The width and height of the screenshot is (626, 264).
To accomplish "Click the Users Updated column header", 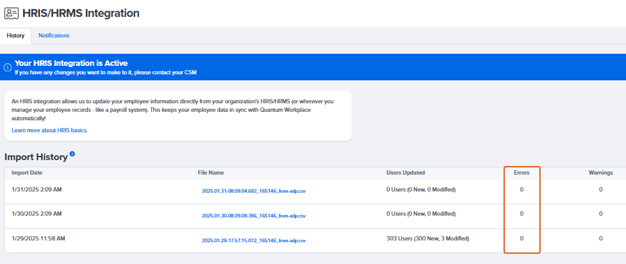I will point(405,173).
